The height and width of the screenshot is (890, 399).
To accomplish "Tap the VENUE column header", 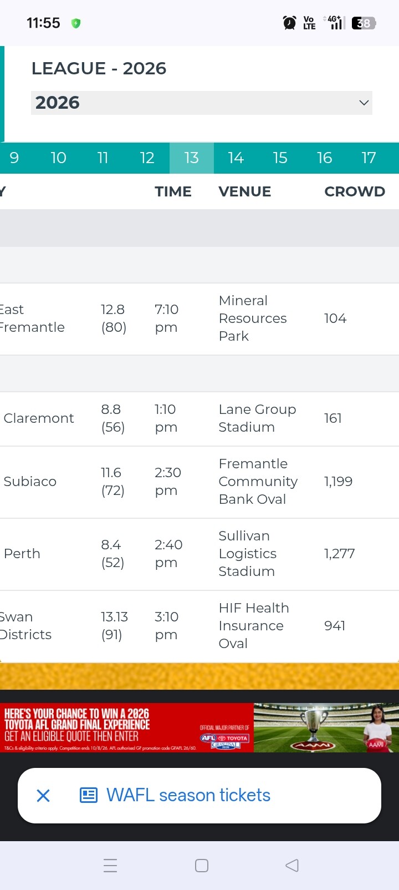I will point(245,191).
